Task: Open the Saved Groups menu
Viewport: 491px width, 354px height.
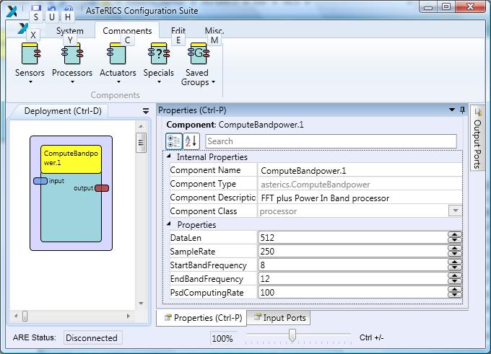Action: [197, 64]
